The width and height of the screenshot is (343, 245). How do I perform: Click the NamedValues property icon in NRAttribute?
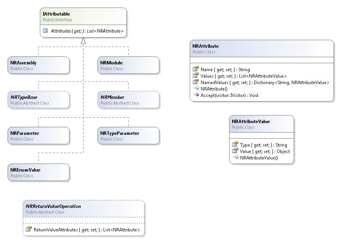click(195, 82)
